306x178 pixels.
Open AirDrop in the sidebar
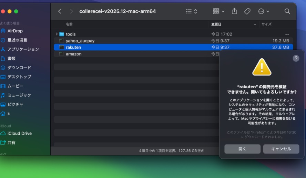(x=15, y=31)
